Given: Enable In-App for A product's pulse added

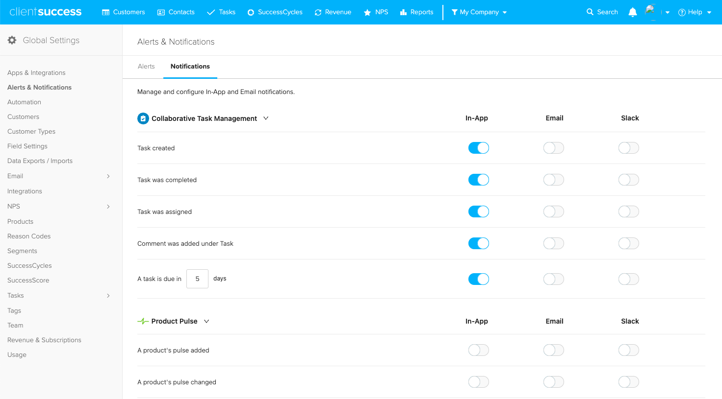Looking at the screenshot, I should click(479, 350).
